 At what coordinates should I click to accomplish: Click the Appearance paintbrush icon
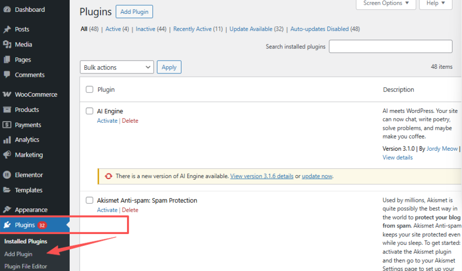pos(7,210)
